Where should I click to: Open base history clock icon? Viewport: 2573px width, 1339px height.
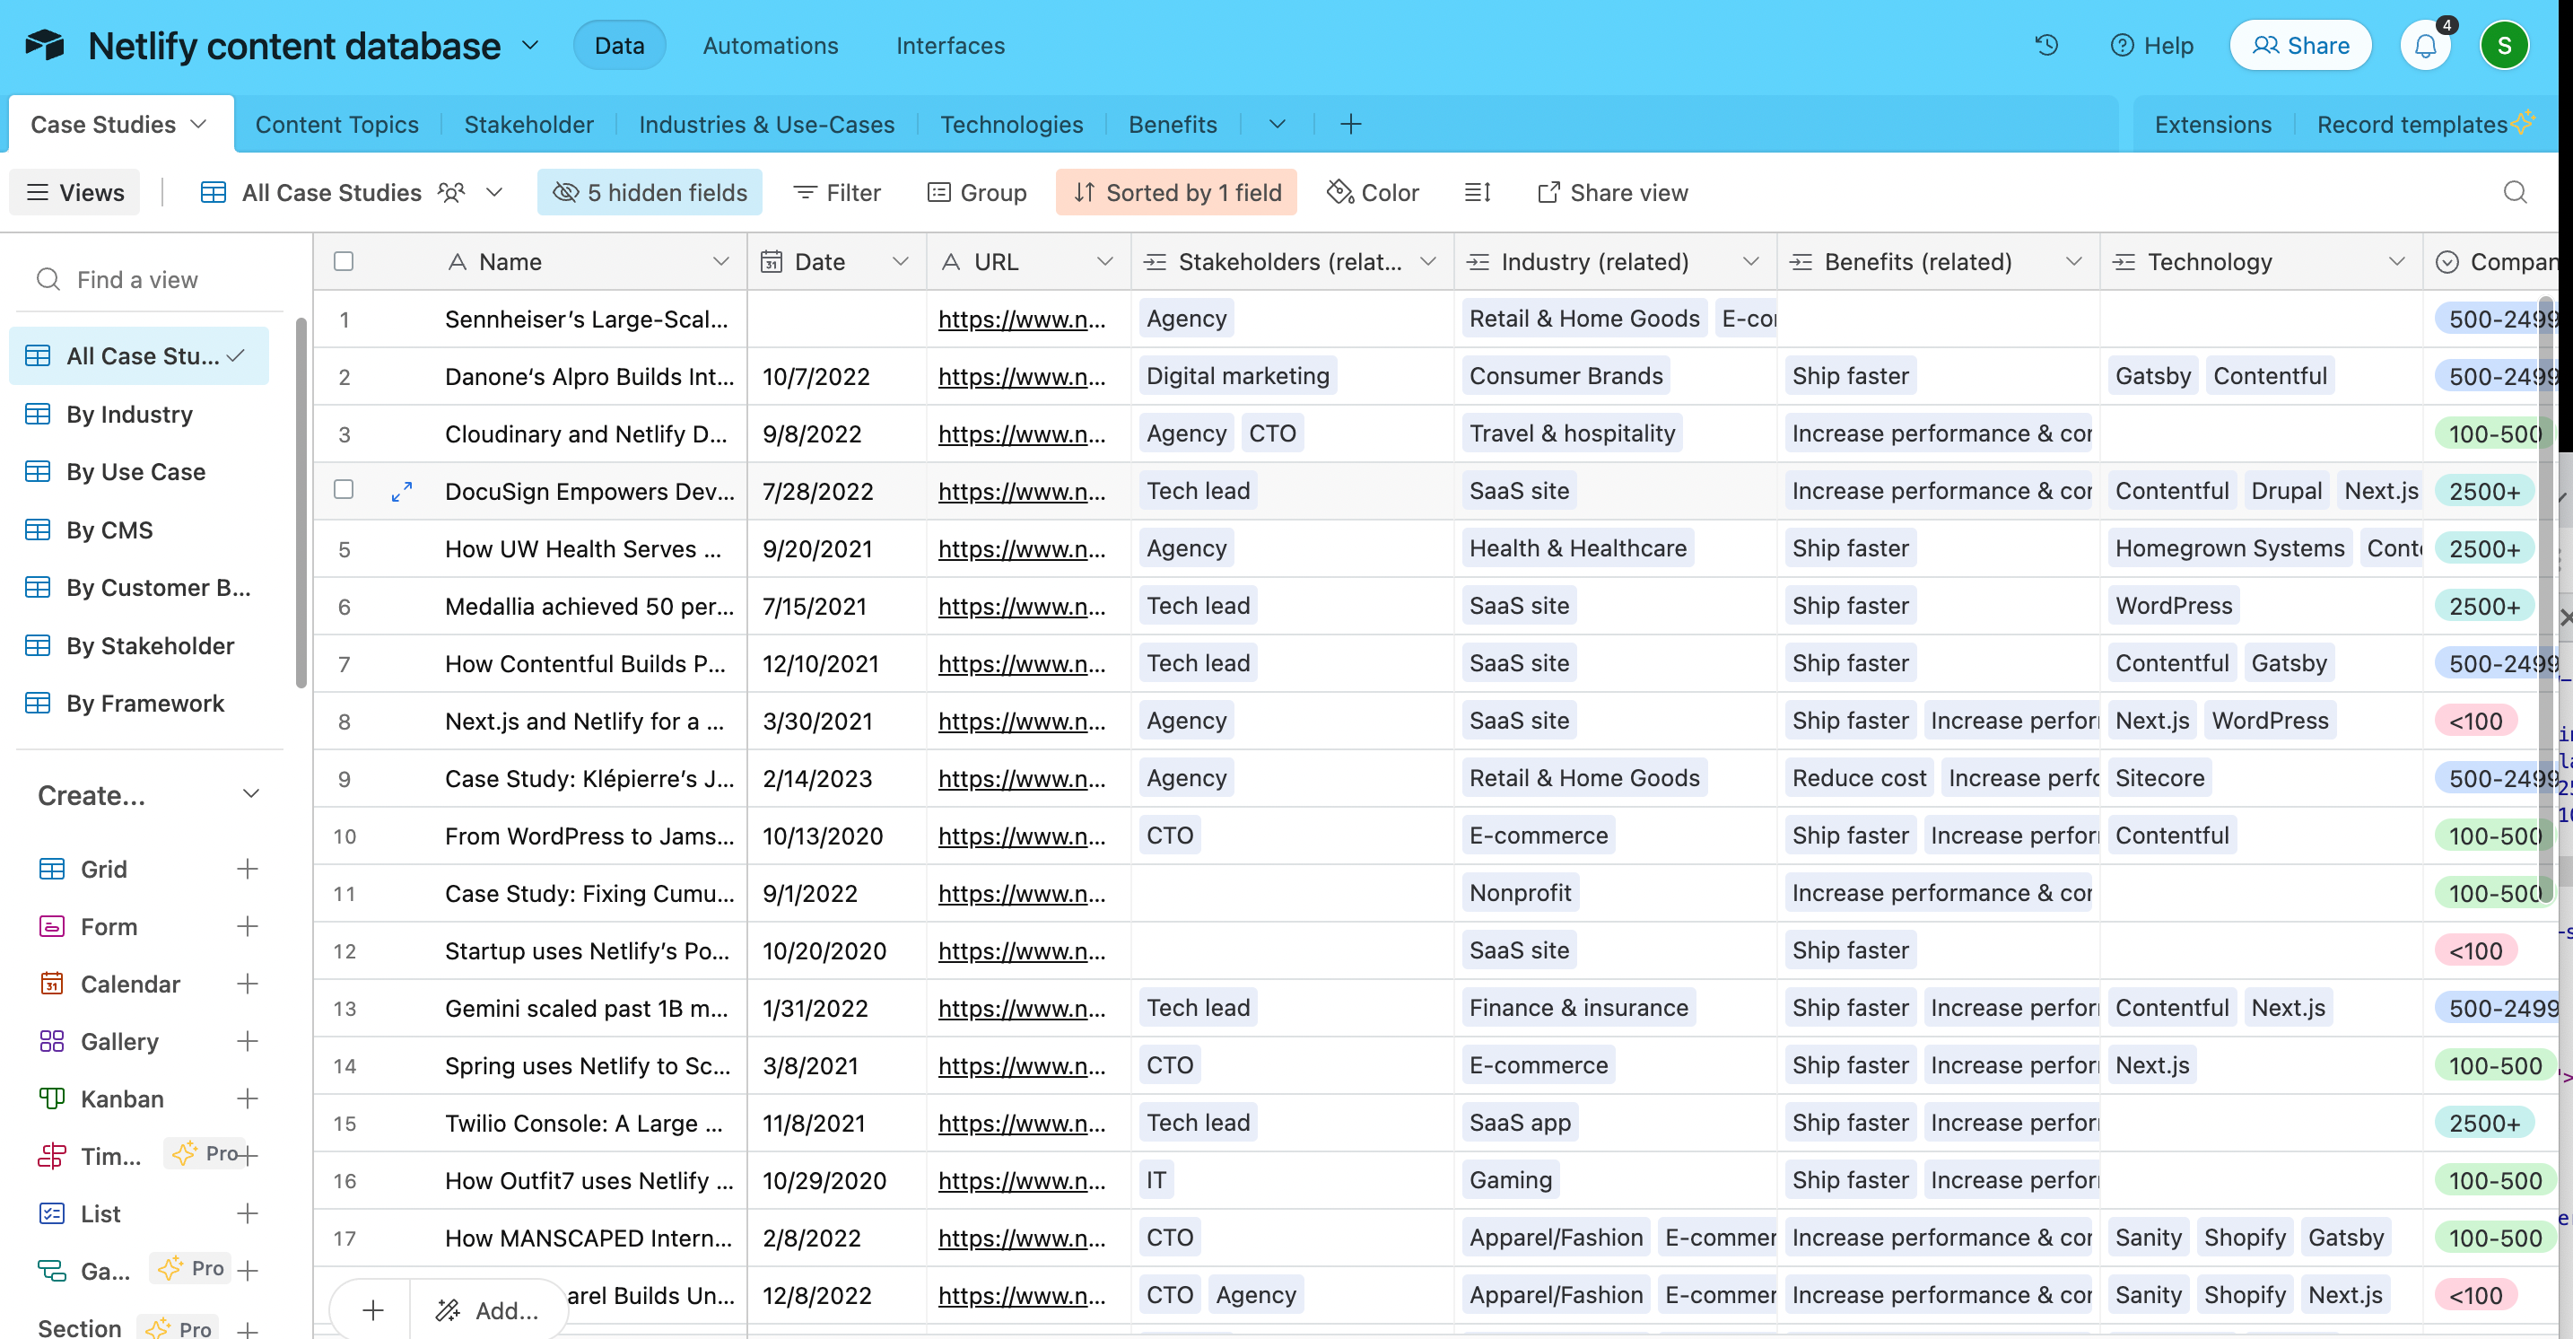tap(2046, 45)
